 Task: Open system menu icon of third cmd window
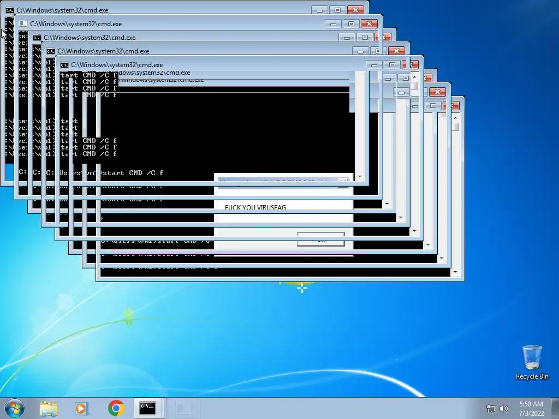click(x=37, y=38)
